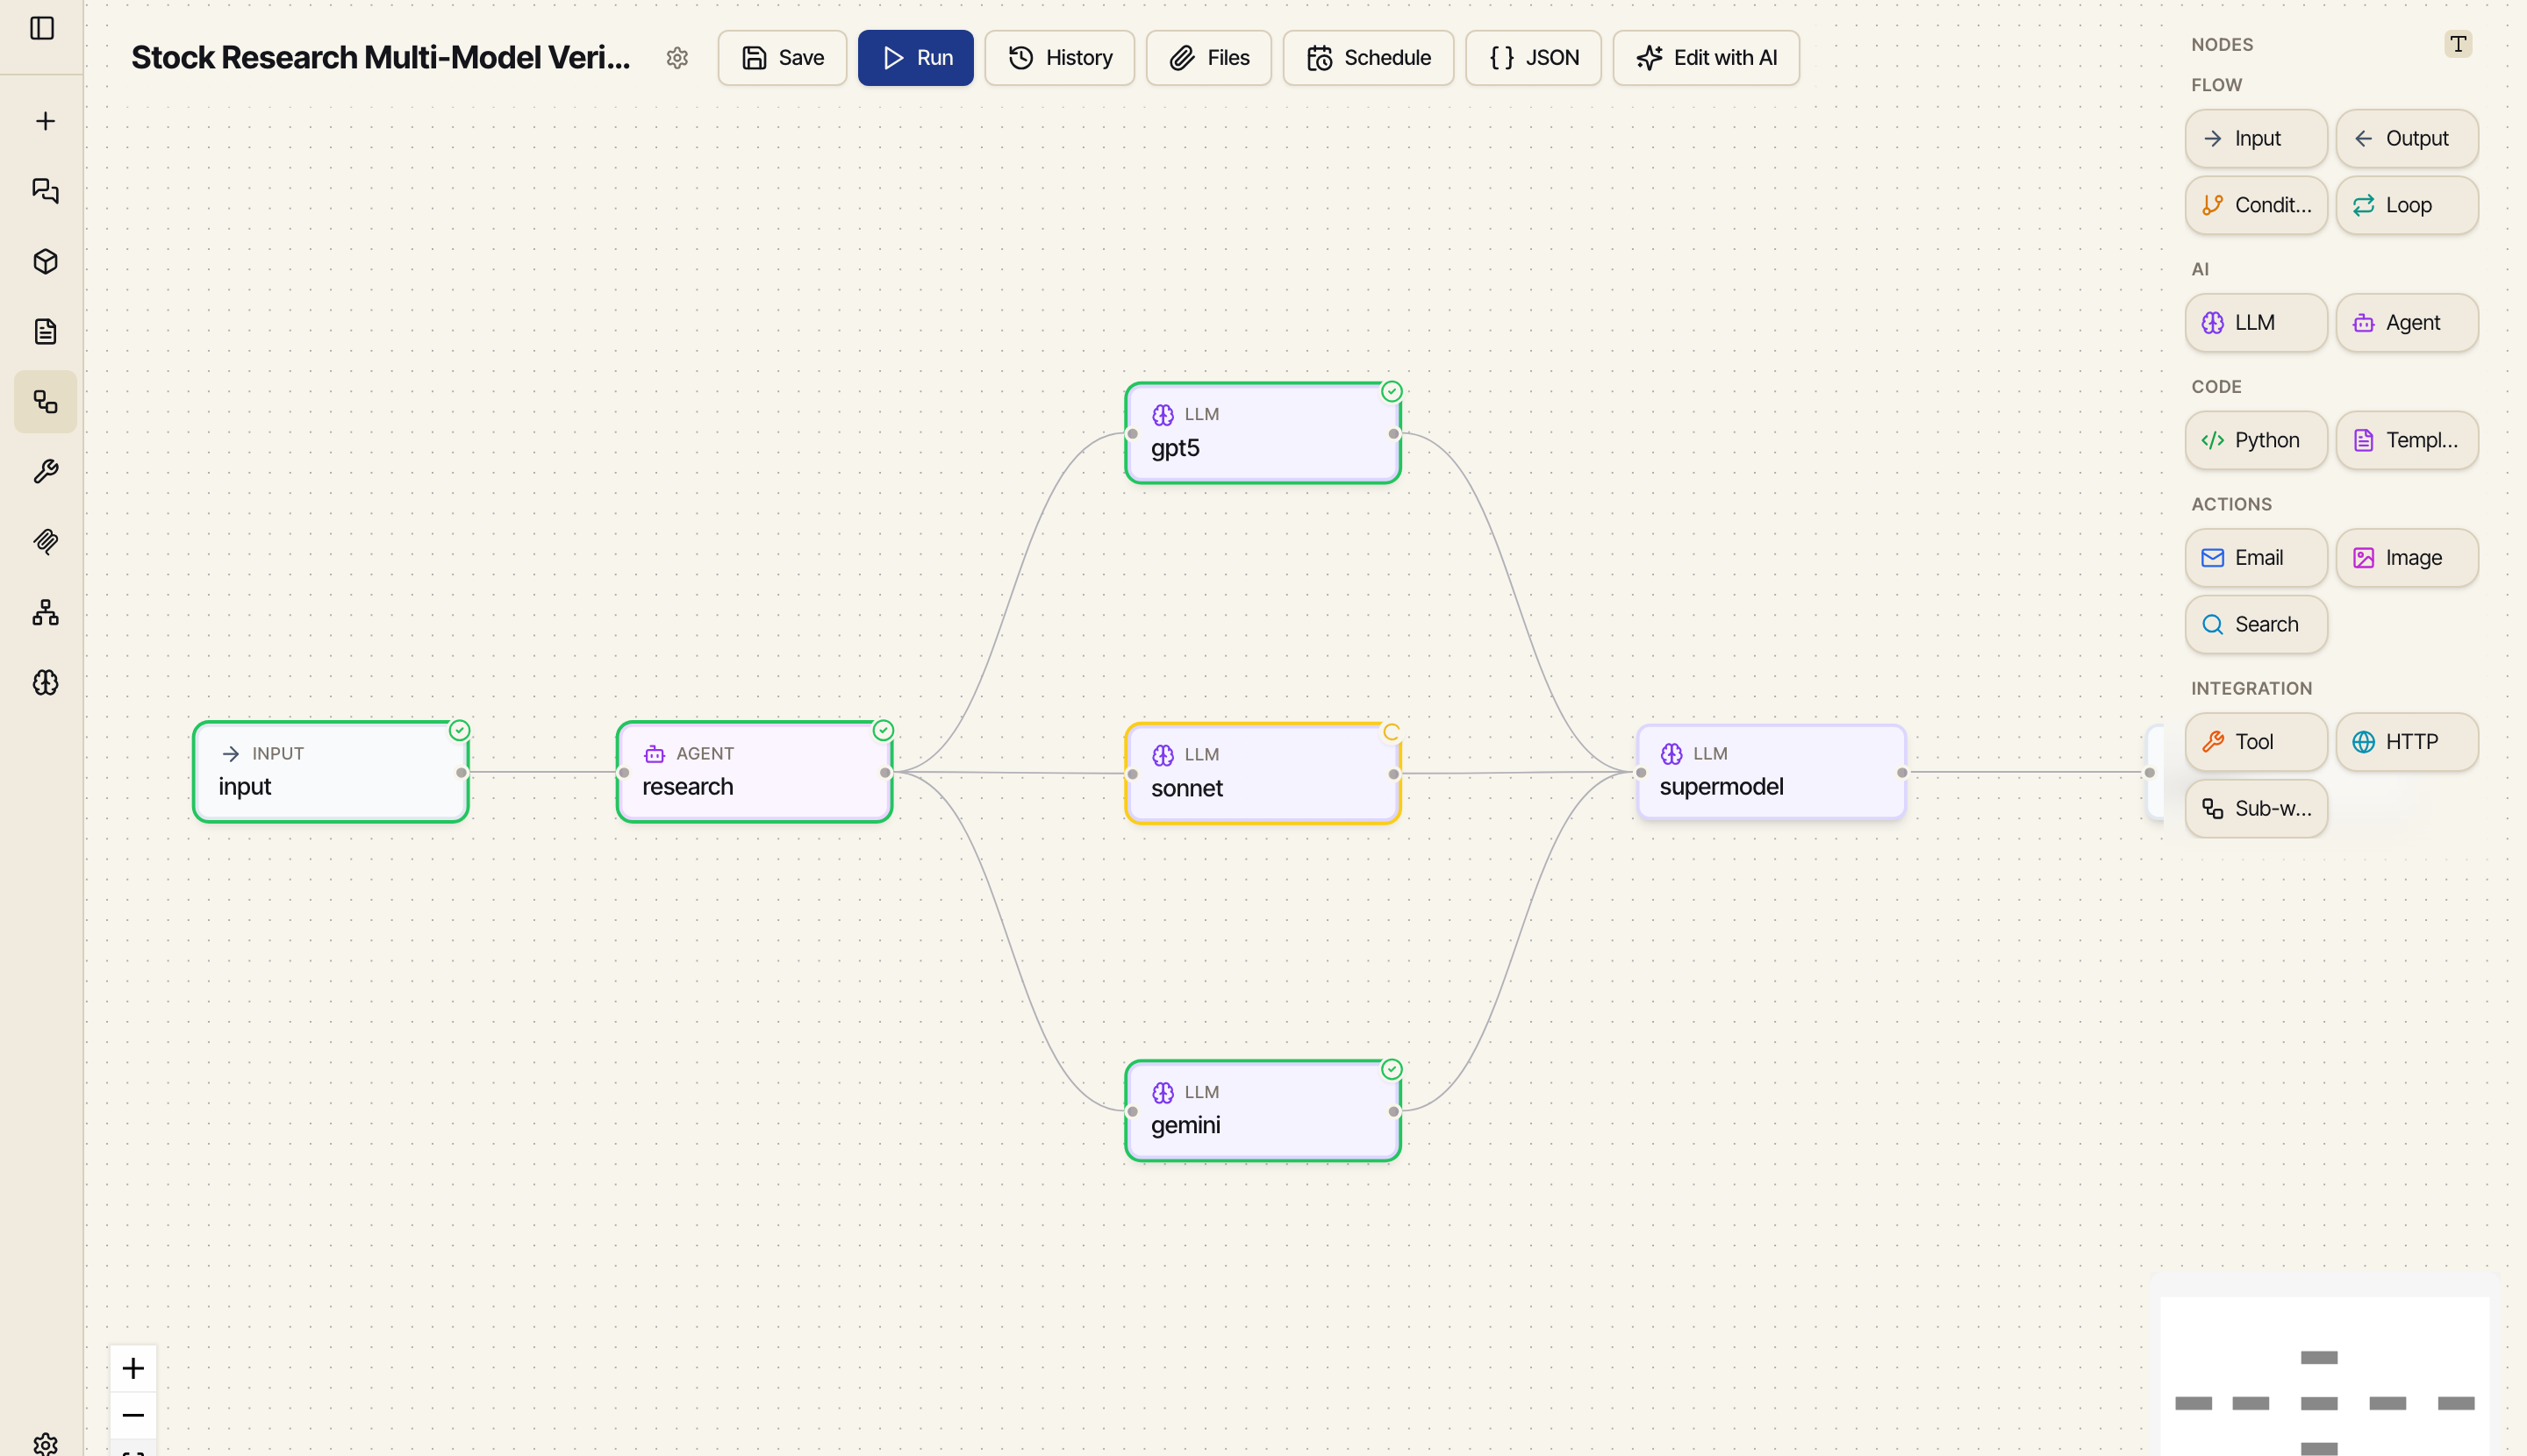This screenshot has height=1456, width=2527.
Task: Click the T toggle icon in Nodes panel
Action: 2458,44
